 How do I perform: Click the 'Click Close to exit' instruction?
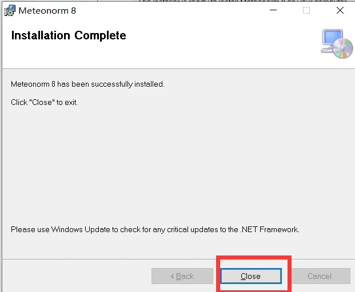[44, 103]
